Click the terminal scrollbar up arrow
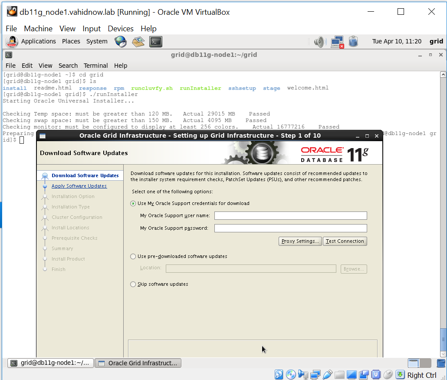447x380 pixels. click(x=443, y=75)
